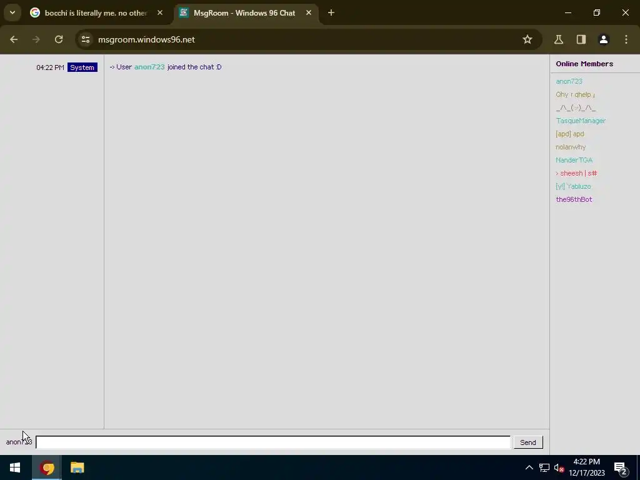This screenshot has width=640, height=480.
Task: Click the anon723 nickname beside input
Action: tap(19, 442)
